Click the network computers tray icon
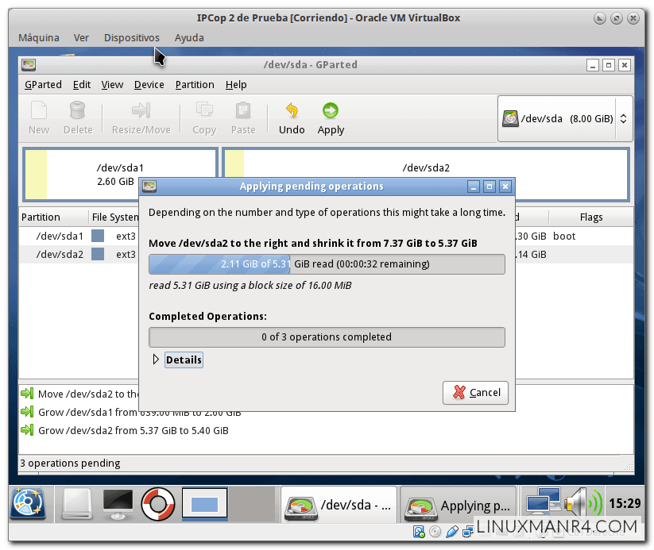 pos(543,503)
